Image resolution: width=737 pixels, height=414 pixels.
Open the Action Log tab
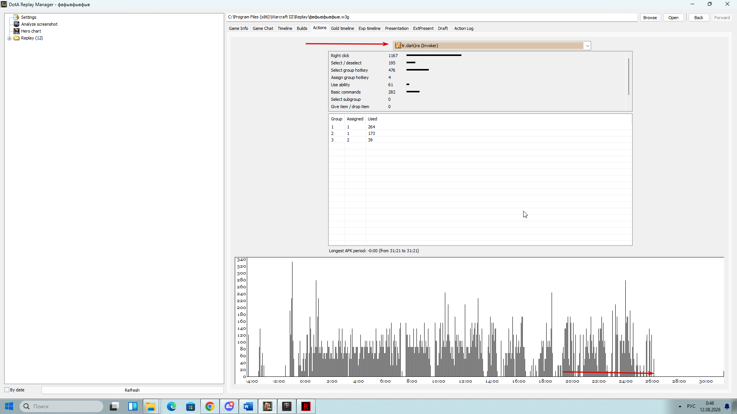coord(464,28)
